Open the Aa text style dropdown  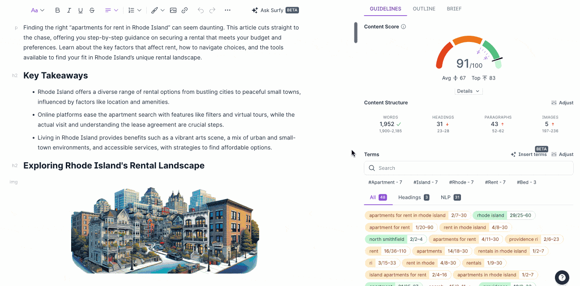38,10
